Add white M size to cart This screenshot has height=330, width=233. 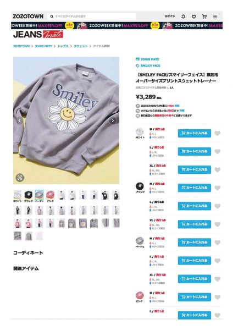(195, 133)
